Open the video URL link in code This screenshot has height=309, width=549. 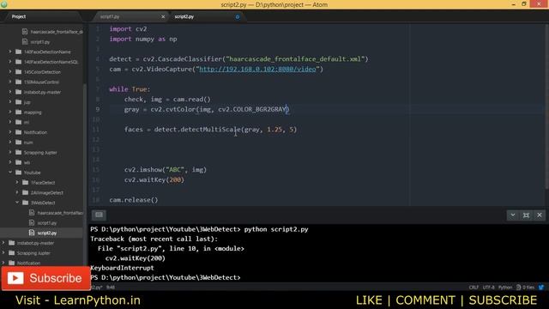tap(257, 69)
